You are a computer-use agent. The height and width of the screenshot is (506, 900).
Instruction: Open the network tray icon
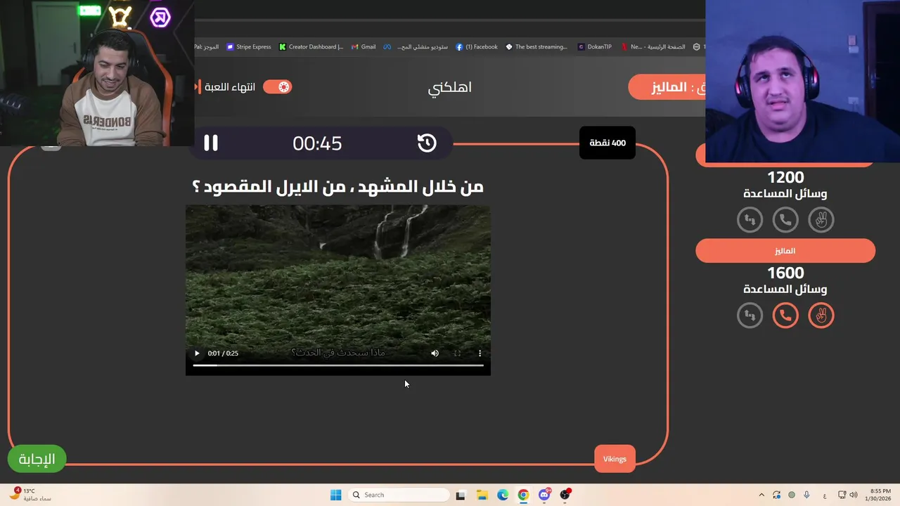(842, 495)
